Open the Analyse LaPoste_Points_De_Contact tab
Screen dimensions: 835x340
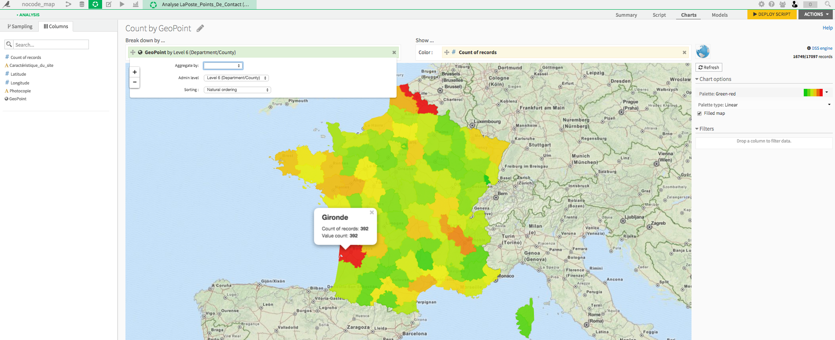point(200,4)
